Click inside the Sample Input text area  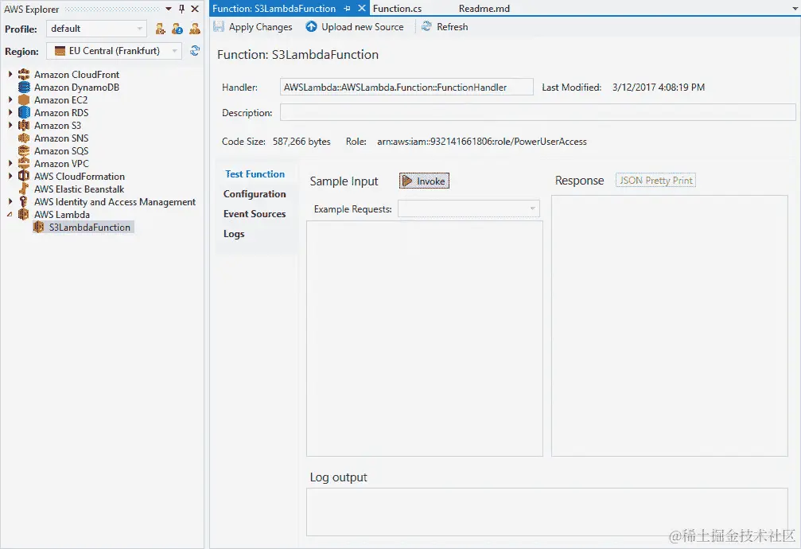pyautogui.click(x=425, y=338)
